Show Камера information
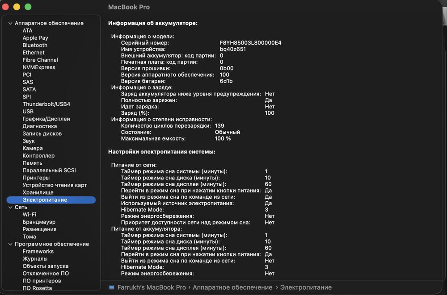The height and width of the screenshot is (295, 447). click(33, 148)
